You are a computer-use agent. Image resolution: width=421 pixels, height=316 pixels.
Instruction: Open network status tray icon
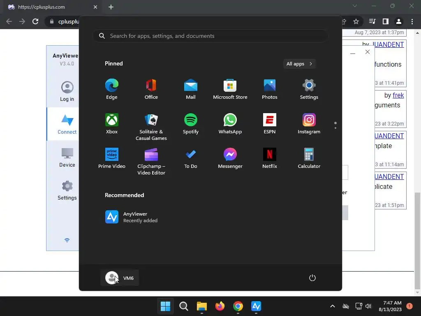359,306
